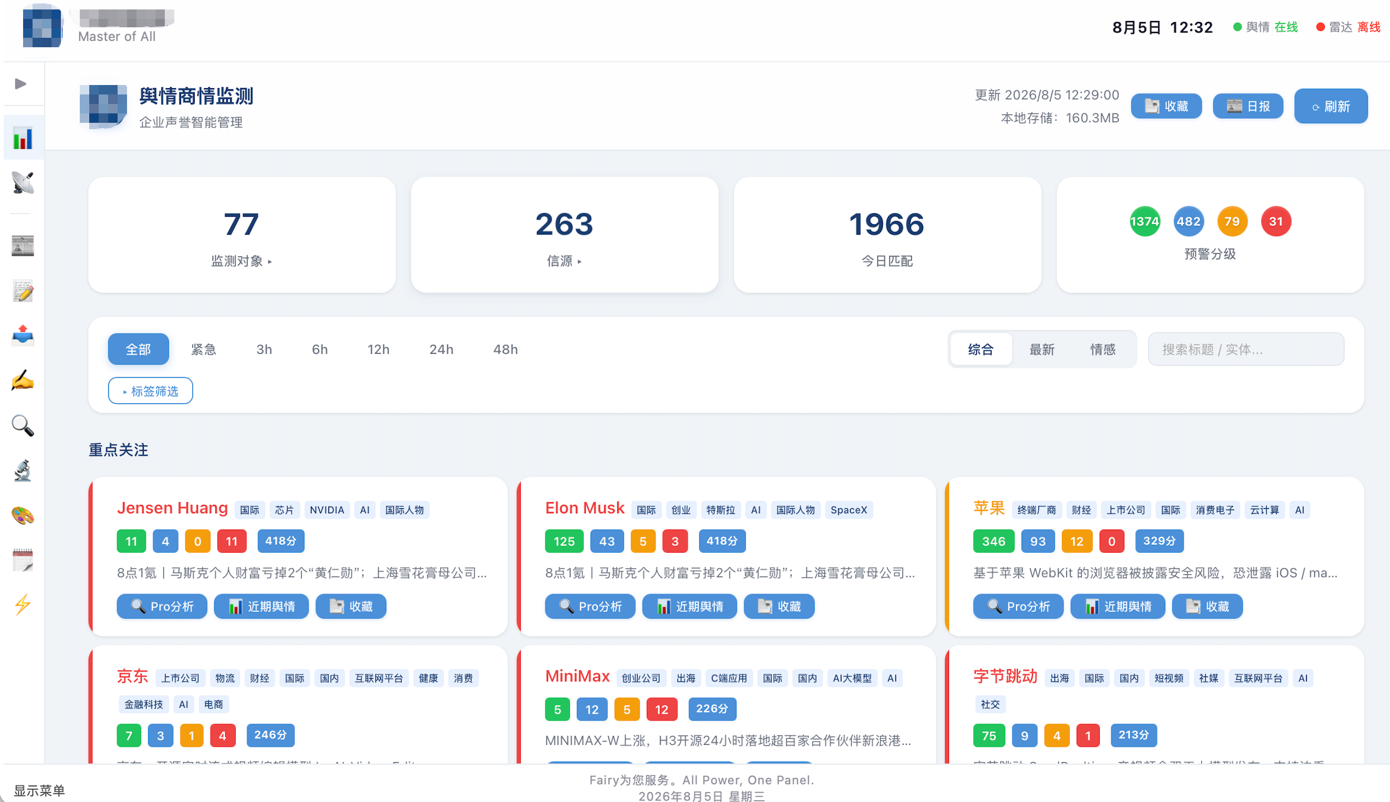Run Pro分析 for Jensen Huang
Image resolution: width=1390 pixels, height=802 pixels.
[162, 606]
